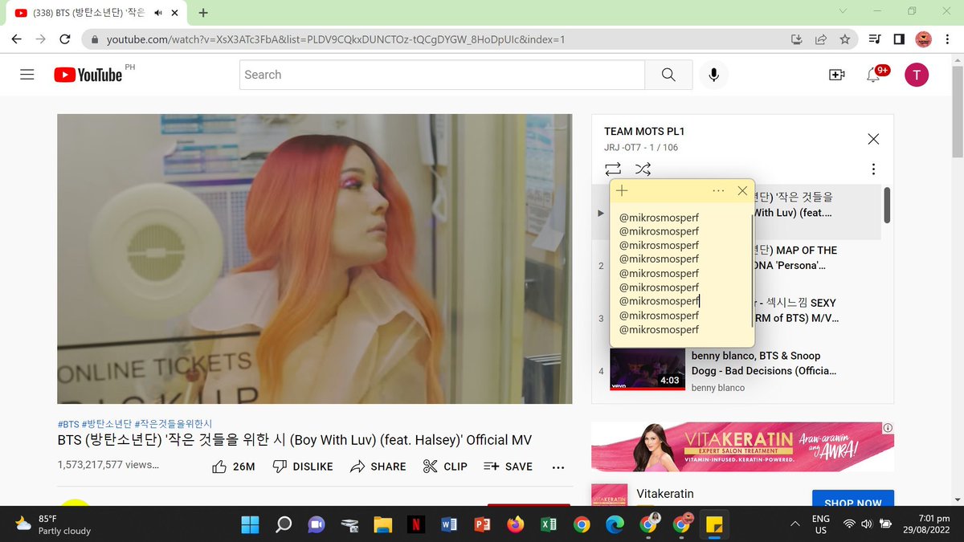Go to the YouTube home logo
The height and width of the screenshot is (542, 964).
88,75
